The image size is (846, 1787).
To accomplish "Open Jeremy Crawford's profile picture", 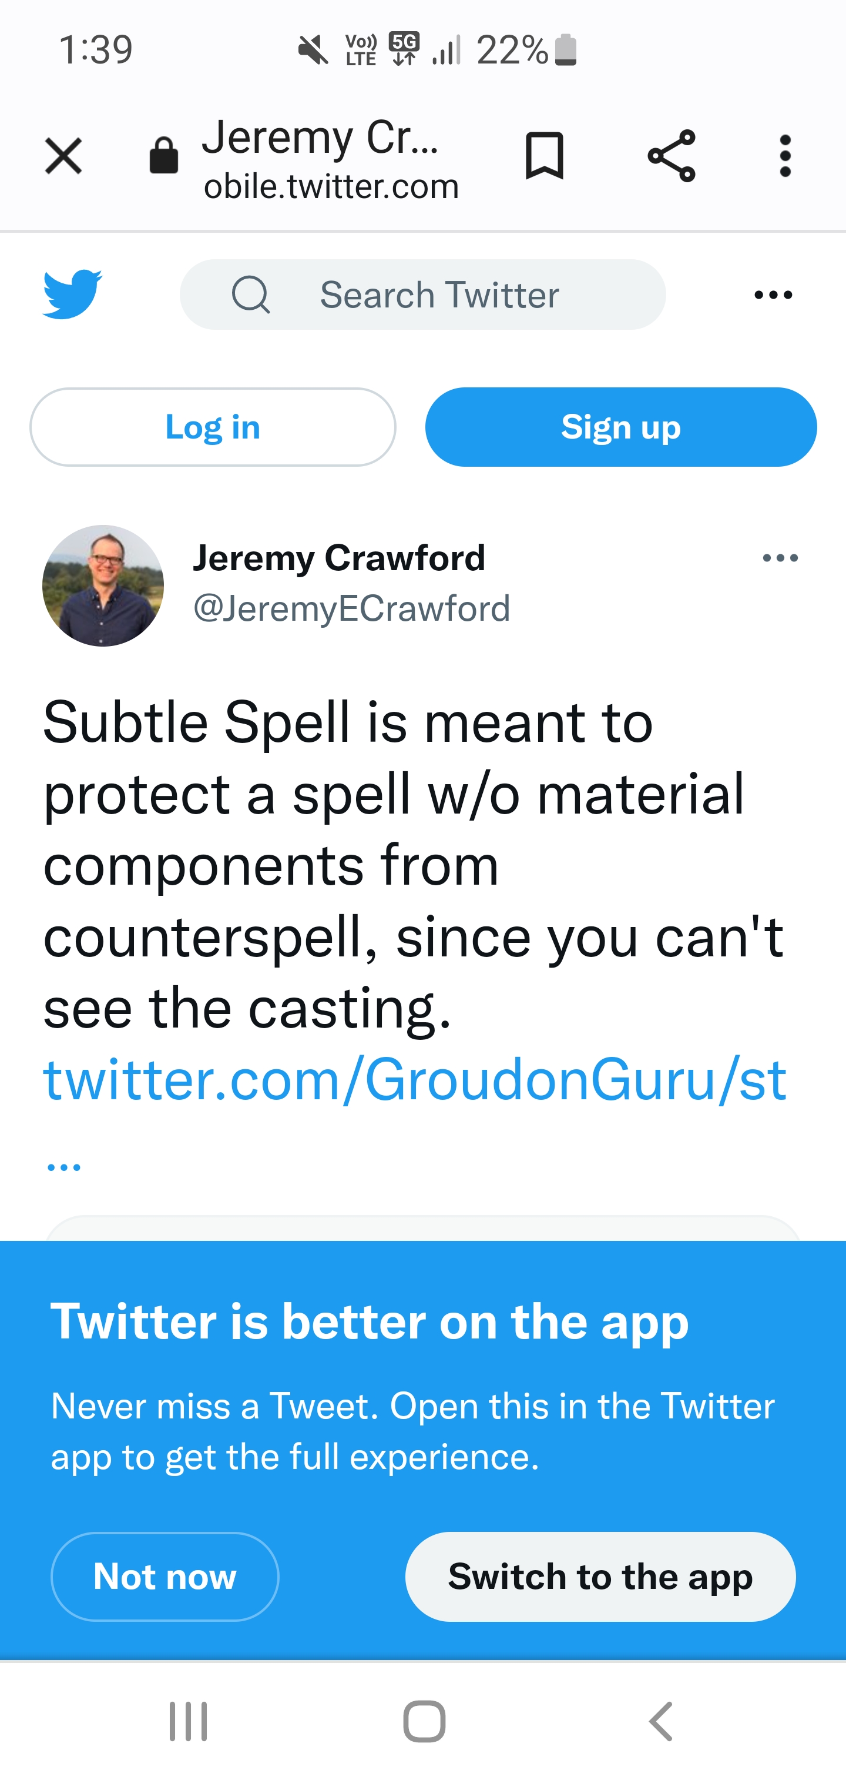I will [x=103, y=585].
